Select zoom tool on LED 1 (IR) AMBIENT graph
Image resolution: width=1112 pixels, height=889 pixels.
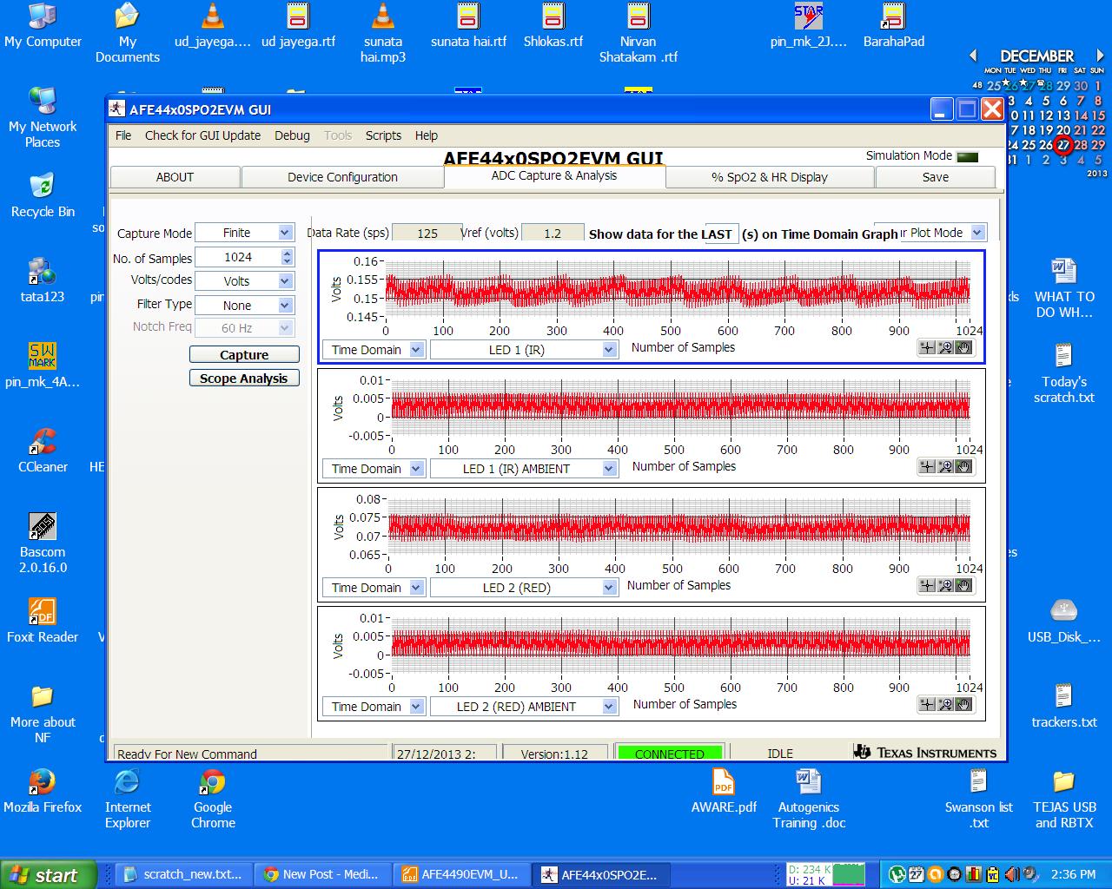tap(945, 466)
